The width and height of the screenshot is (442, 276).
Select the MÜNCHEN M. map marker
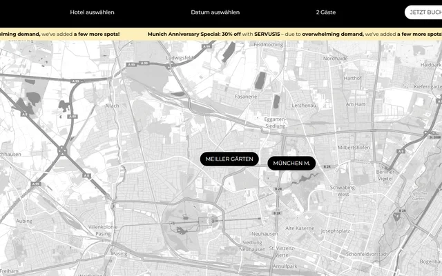coord(291,164)
